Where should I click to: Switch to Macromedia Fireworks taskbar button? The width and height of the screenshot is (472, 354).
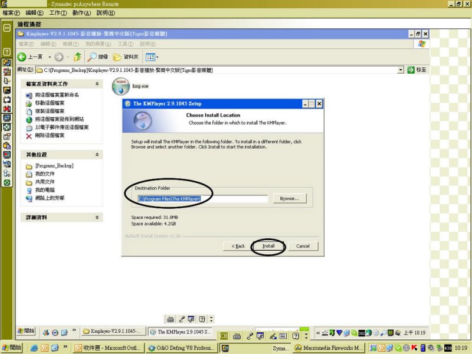click(x=329, y=348)
